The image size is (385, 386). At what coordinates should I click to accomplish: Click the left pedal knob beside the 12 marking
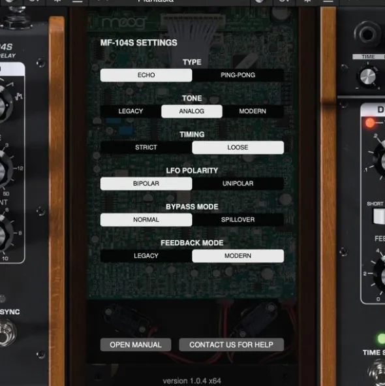coord(5,169)
